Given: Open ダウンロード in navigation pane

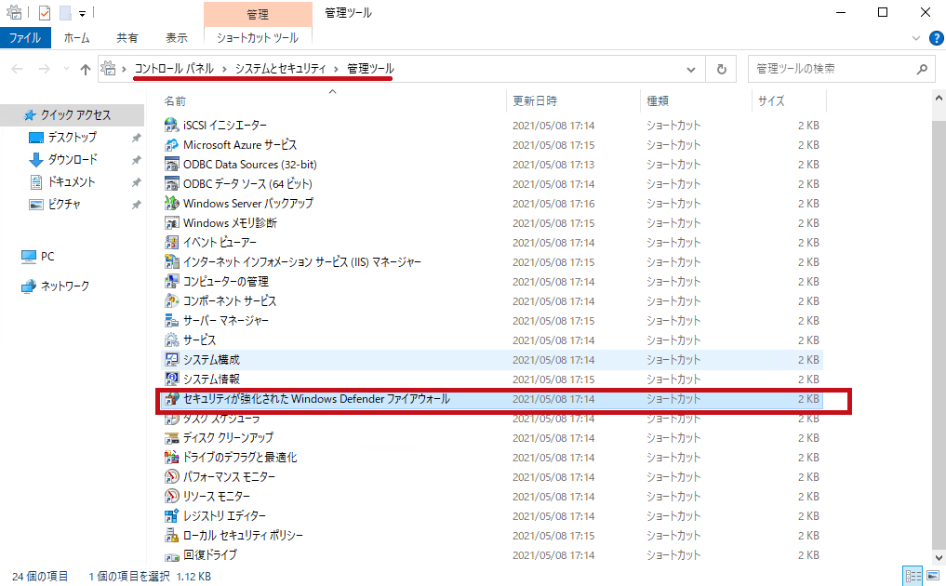Looking at the screenshot, I should (73, 159).
